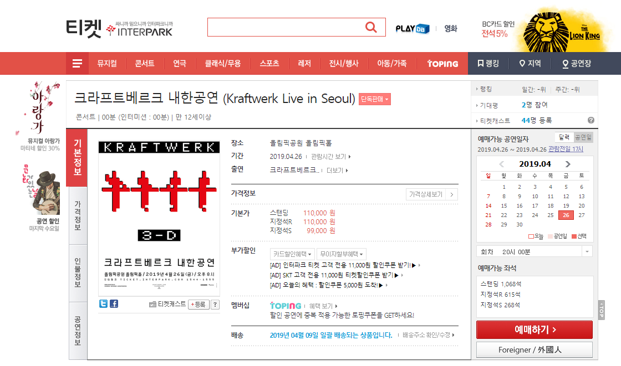
Task: Open the 공연장 venue menu
Action: [x=577, y=63]
